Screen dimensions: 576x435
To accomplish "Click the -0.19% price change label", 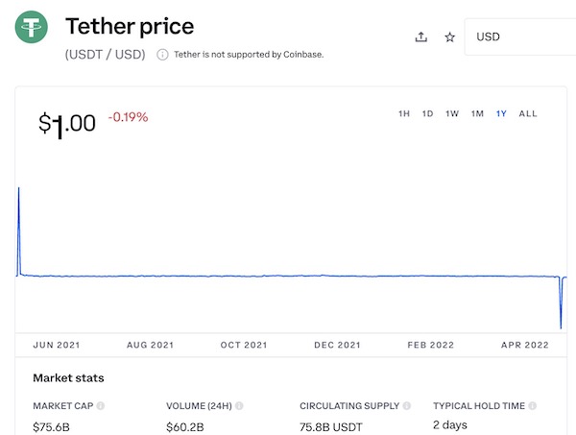I will [129, 118].
